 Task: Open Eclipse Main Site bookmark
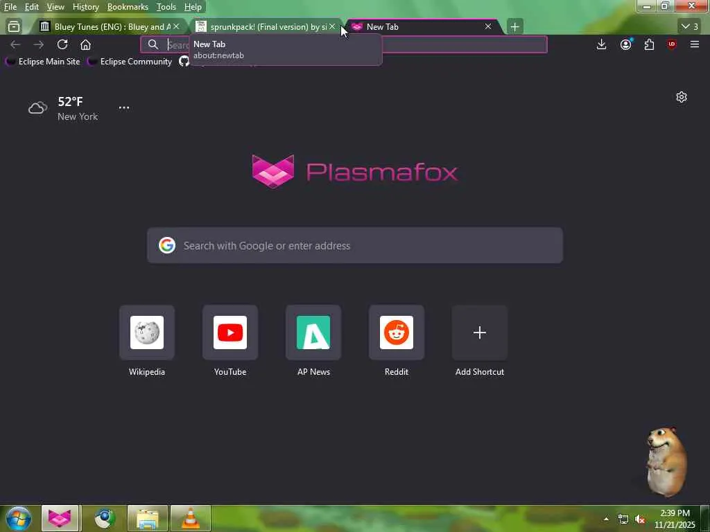tap(42, 62)
